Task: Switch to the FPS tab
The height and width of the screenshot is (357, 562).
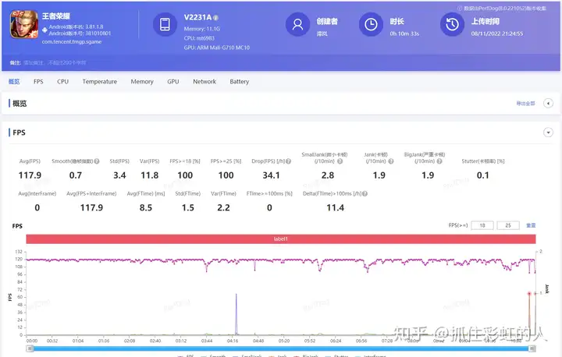Action: point(38,82)
